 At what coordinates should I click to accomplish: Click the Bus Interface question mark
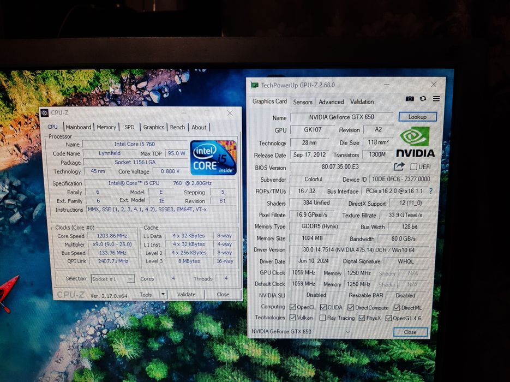point(431,191)
